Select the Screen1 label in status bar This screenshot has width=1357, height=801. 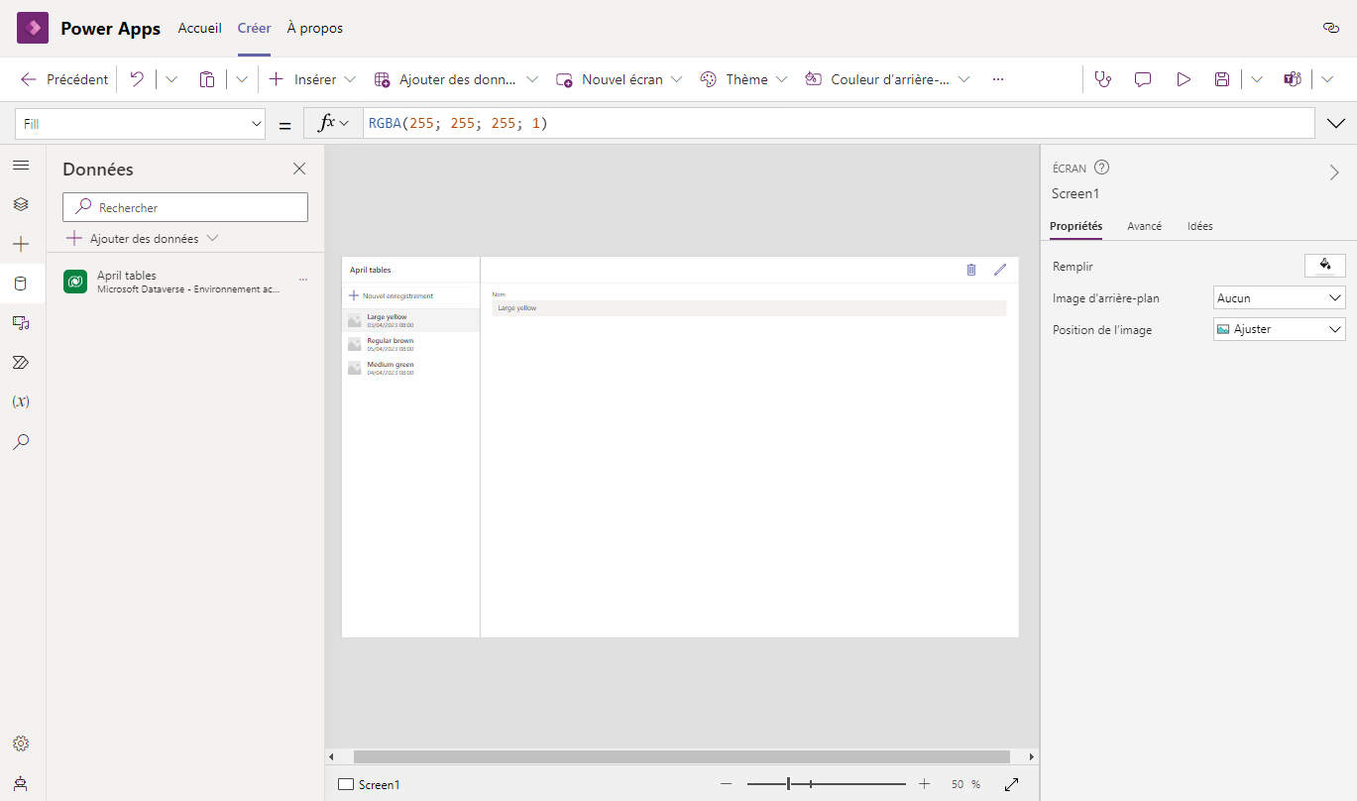[x=379, y=784]
